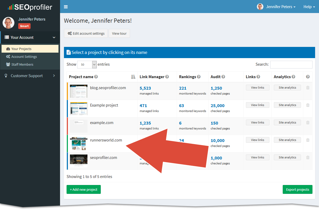Viewport: 319px width, 210px height.
Task: Click the question mark beside Rankings header
Action: coord(199,77)
